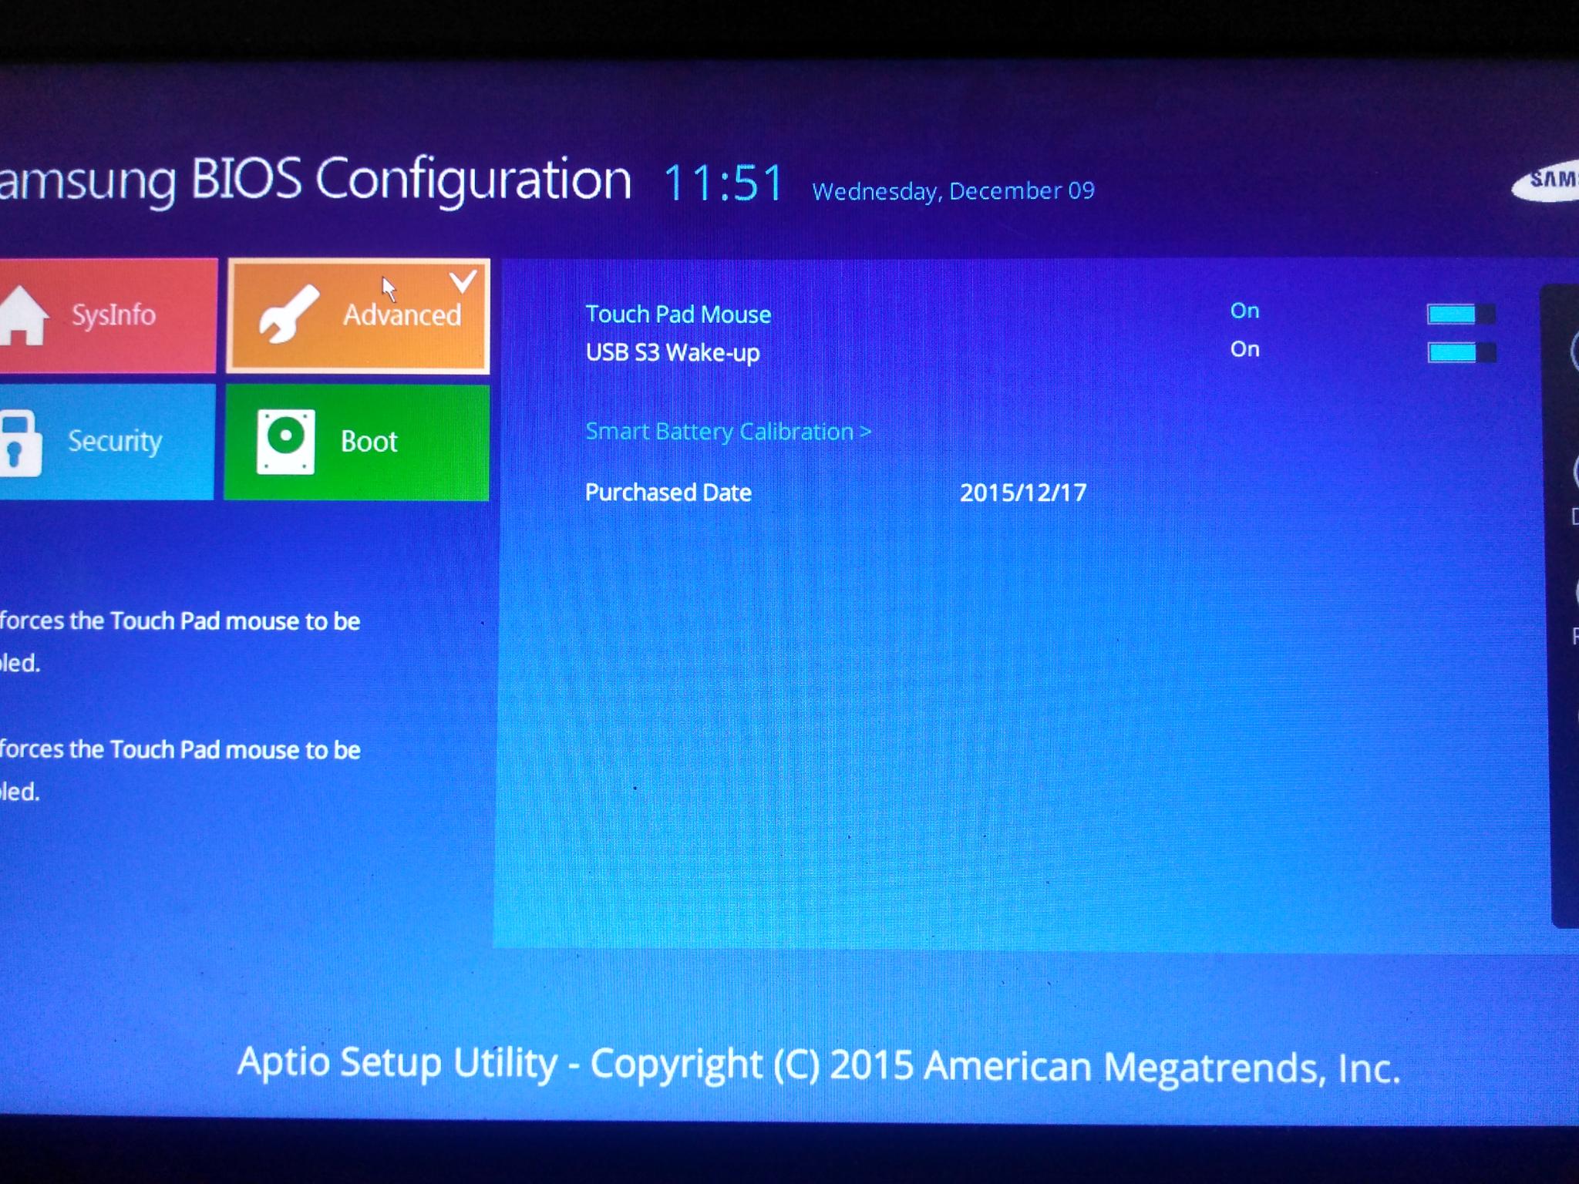Select the Touch Pad Mouse label

678,314
